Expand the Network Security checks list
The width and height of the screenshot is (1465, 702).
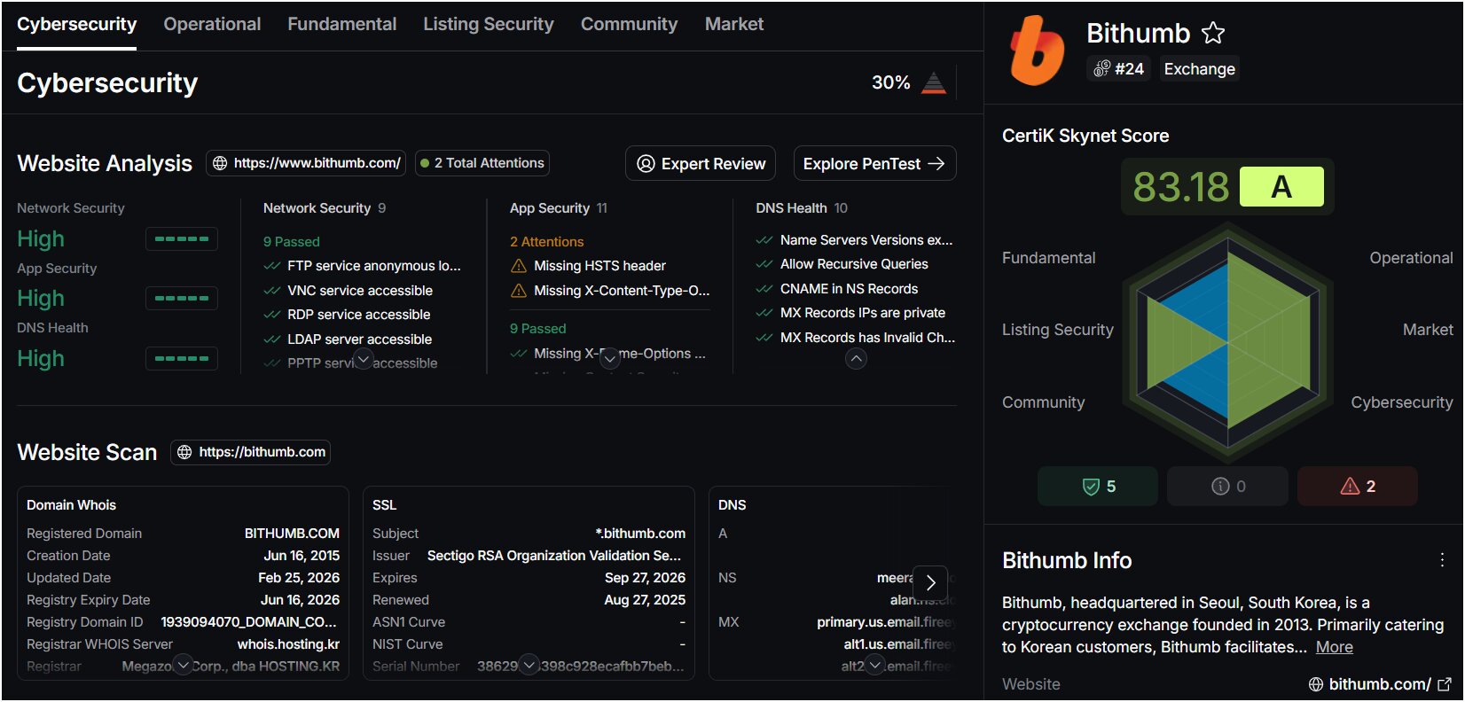point(363,359)
